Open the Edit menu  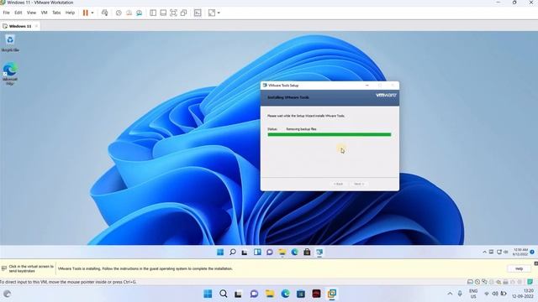click(x=18, y=13)
